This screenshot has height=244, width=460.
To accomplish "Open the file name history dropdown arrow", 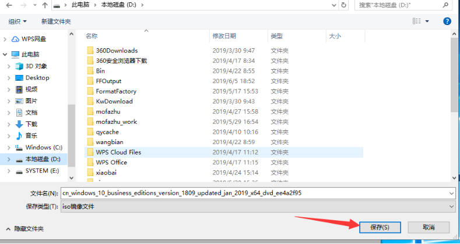I will pyautogui.click(x=451, y=193).
